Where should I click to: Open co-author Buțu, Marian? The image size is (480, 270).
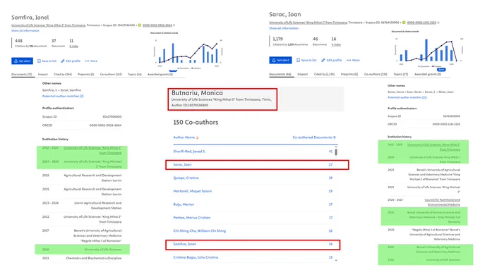pos(184,204)
